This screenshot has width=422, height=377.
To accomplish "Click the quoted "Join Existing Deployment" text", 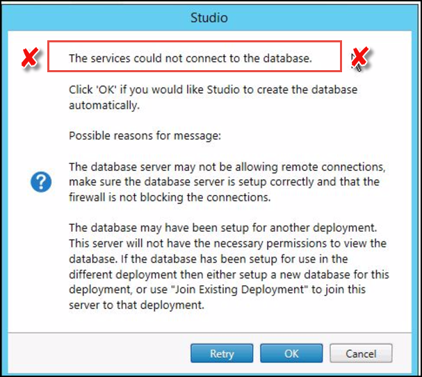I will click(239, 290).
